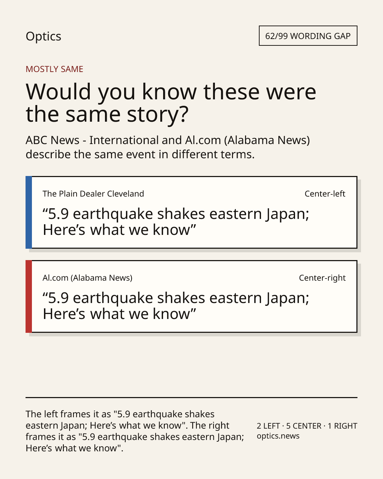The image size is (383, 479).
Task: Click the red stripe on second card
Action: tap(29, 296)
